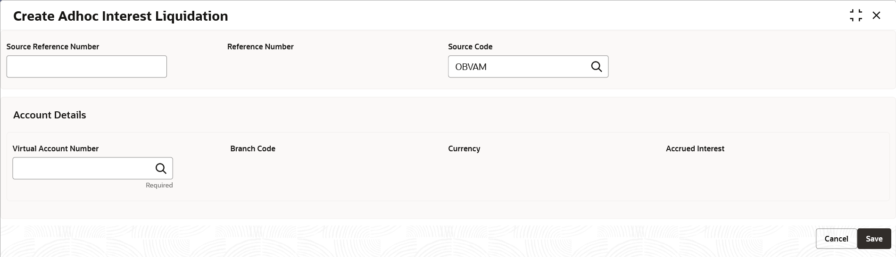Click the Branch Code label
The height and width of the screenshot is (257, 896).
coord(253,148)
